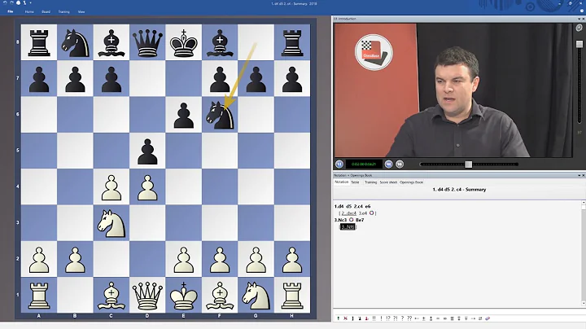586x329 pixels.
Task: Click the redo icon in title bar
Action: click(11, 3)
